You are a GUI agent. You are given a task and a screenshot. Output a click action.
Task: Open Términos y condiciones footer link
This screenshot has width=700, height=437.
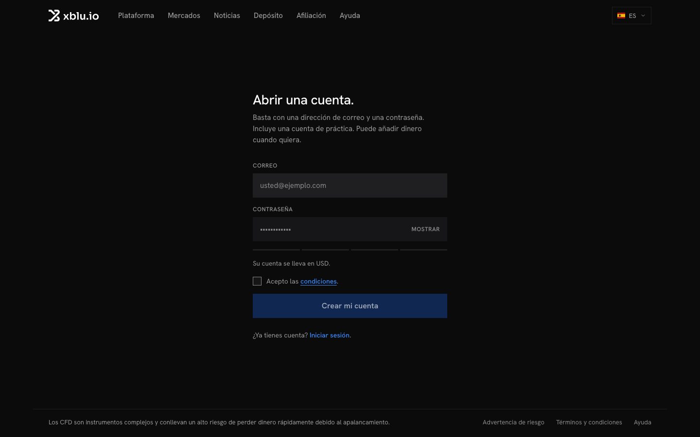tap(589, 422)
